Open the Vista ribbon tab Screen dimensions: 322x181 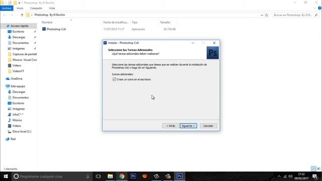point(52,8)
